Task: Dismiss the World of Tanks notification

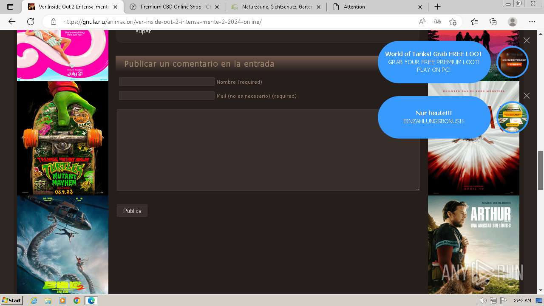Action: 527,40
